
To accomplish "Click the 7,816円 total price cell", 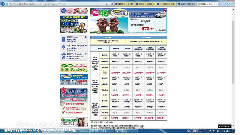I will [x=150, y=95].
